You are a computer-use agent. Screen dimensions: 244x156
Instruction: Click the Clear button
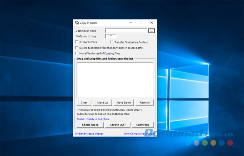pos(84,103)
